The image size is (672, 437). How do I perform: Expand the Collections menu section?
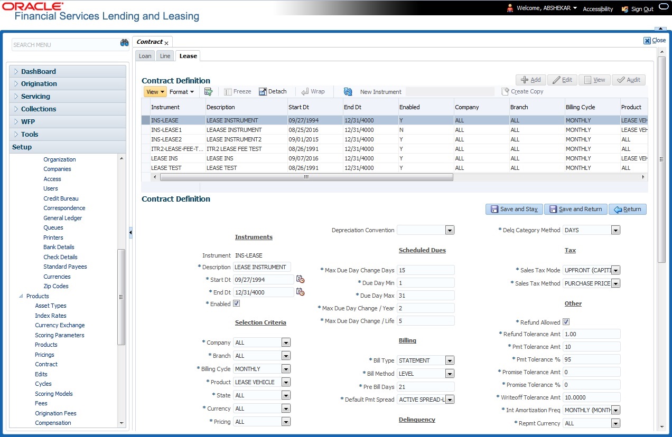39,109
